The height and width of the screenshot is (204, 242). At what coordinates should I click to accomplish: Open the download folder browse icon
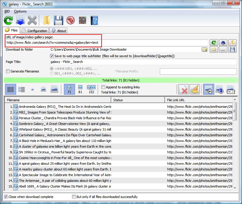(x=205, y=49)
